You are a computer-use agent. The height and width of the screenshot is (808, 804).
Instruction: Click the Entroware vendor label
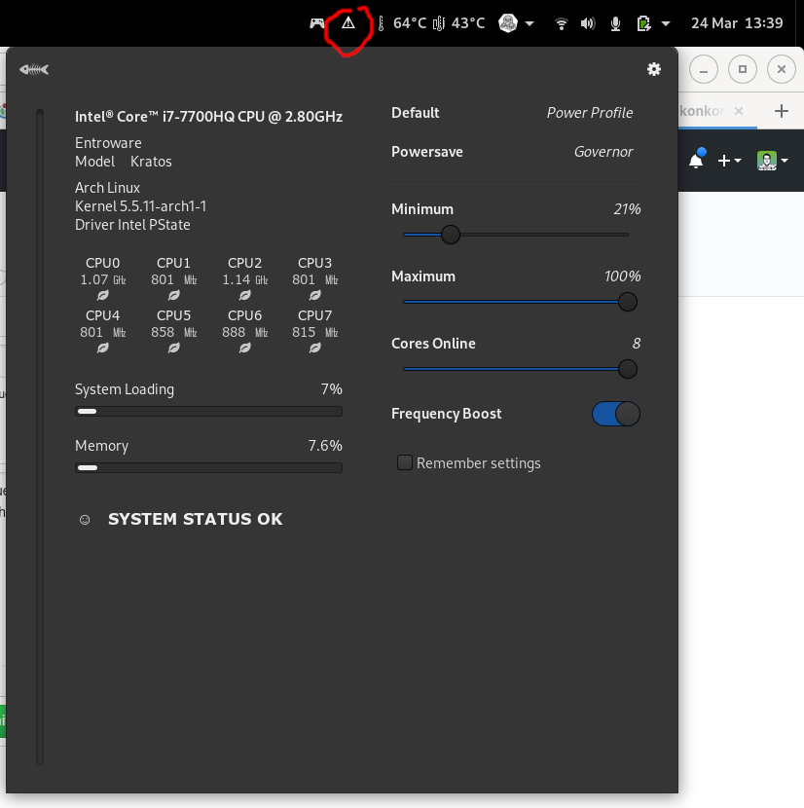108,143
